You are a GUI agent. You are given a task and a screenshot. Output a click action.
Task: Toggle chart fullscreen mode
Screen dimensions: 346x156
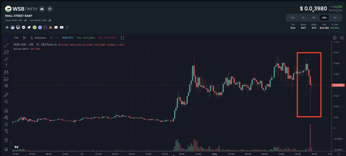pos(122,38)
